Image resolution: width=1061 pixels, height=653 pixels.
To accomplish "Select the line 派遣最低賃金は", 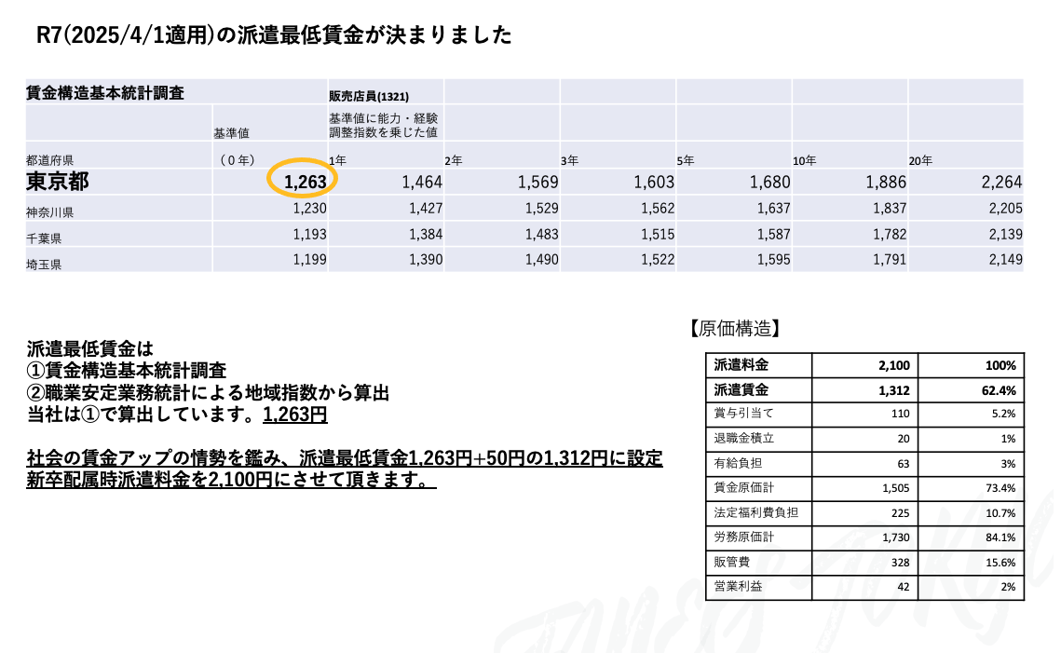I will click(x=90, y=349).
